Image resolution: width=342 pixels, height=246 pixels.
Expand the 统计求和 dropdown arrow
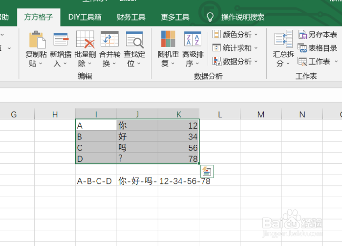pos(256,48)
